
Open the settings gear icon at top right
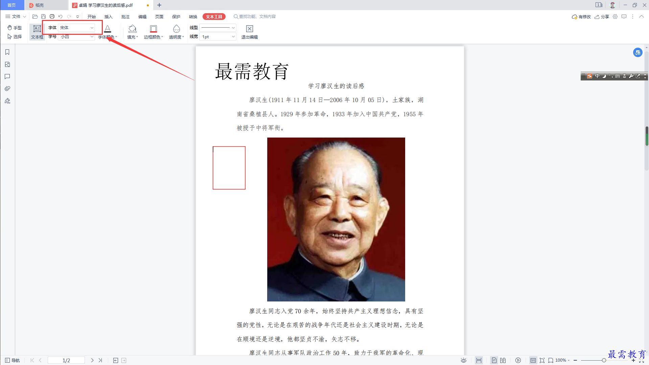(615, 16)
